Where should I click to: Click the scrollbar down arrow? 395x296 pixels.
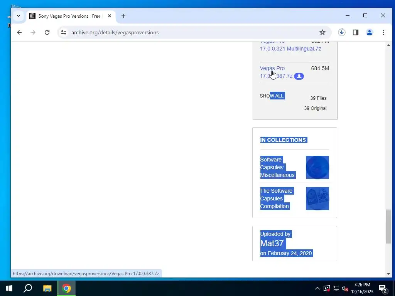tap(388, 274)
